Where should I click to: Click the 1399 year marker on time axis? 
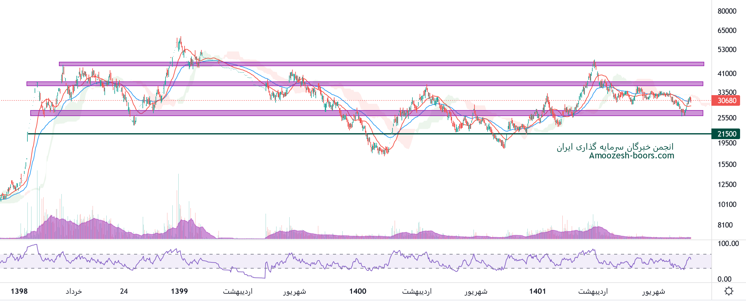pyautogui.click(x=180, y=291)
